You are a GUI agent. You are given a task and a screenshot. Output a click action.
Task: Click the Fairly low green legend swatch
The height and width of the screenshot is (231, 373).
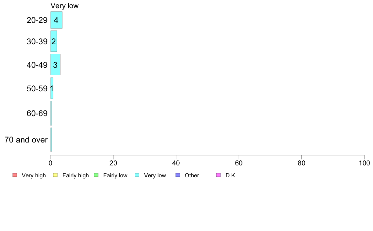[x=96, y=175]
